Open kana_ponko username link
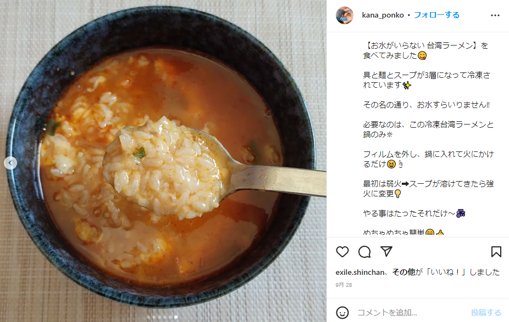 [x=383, y=15]
